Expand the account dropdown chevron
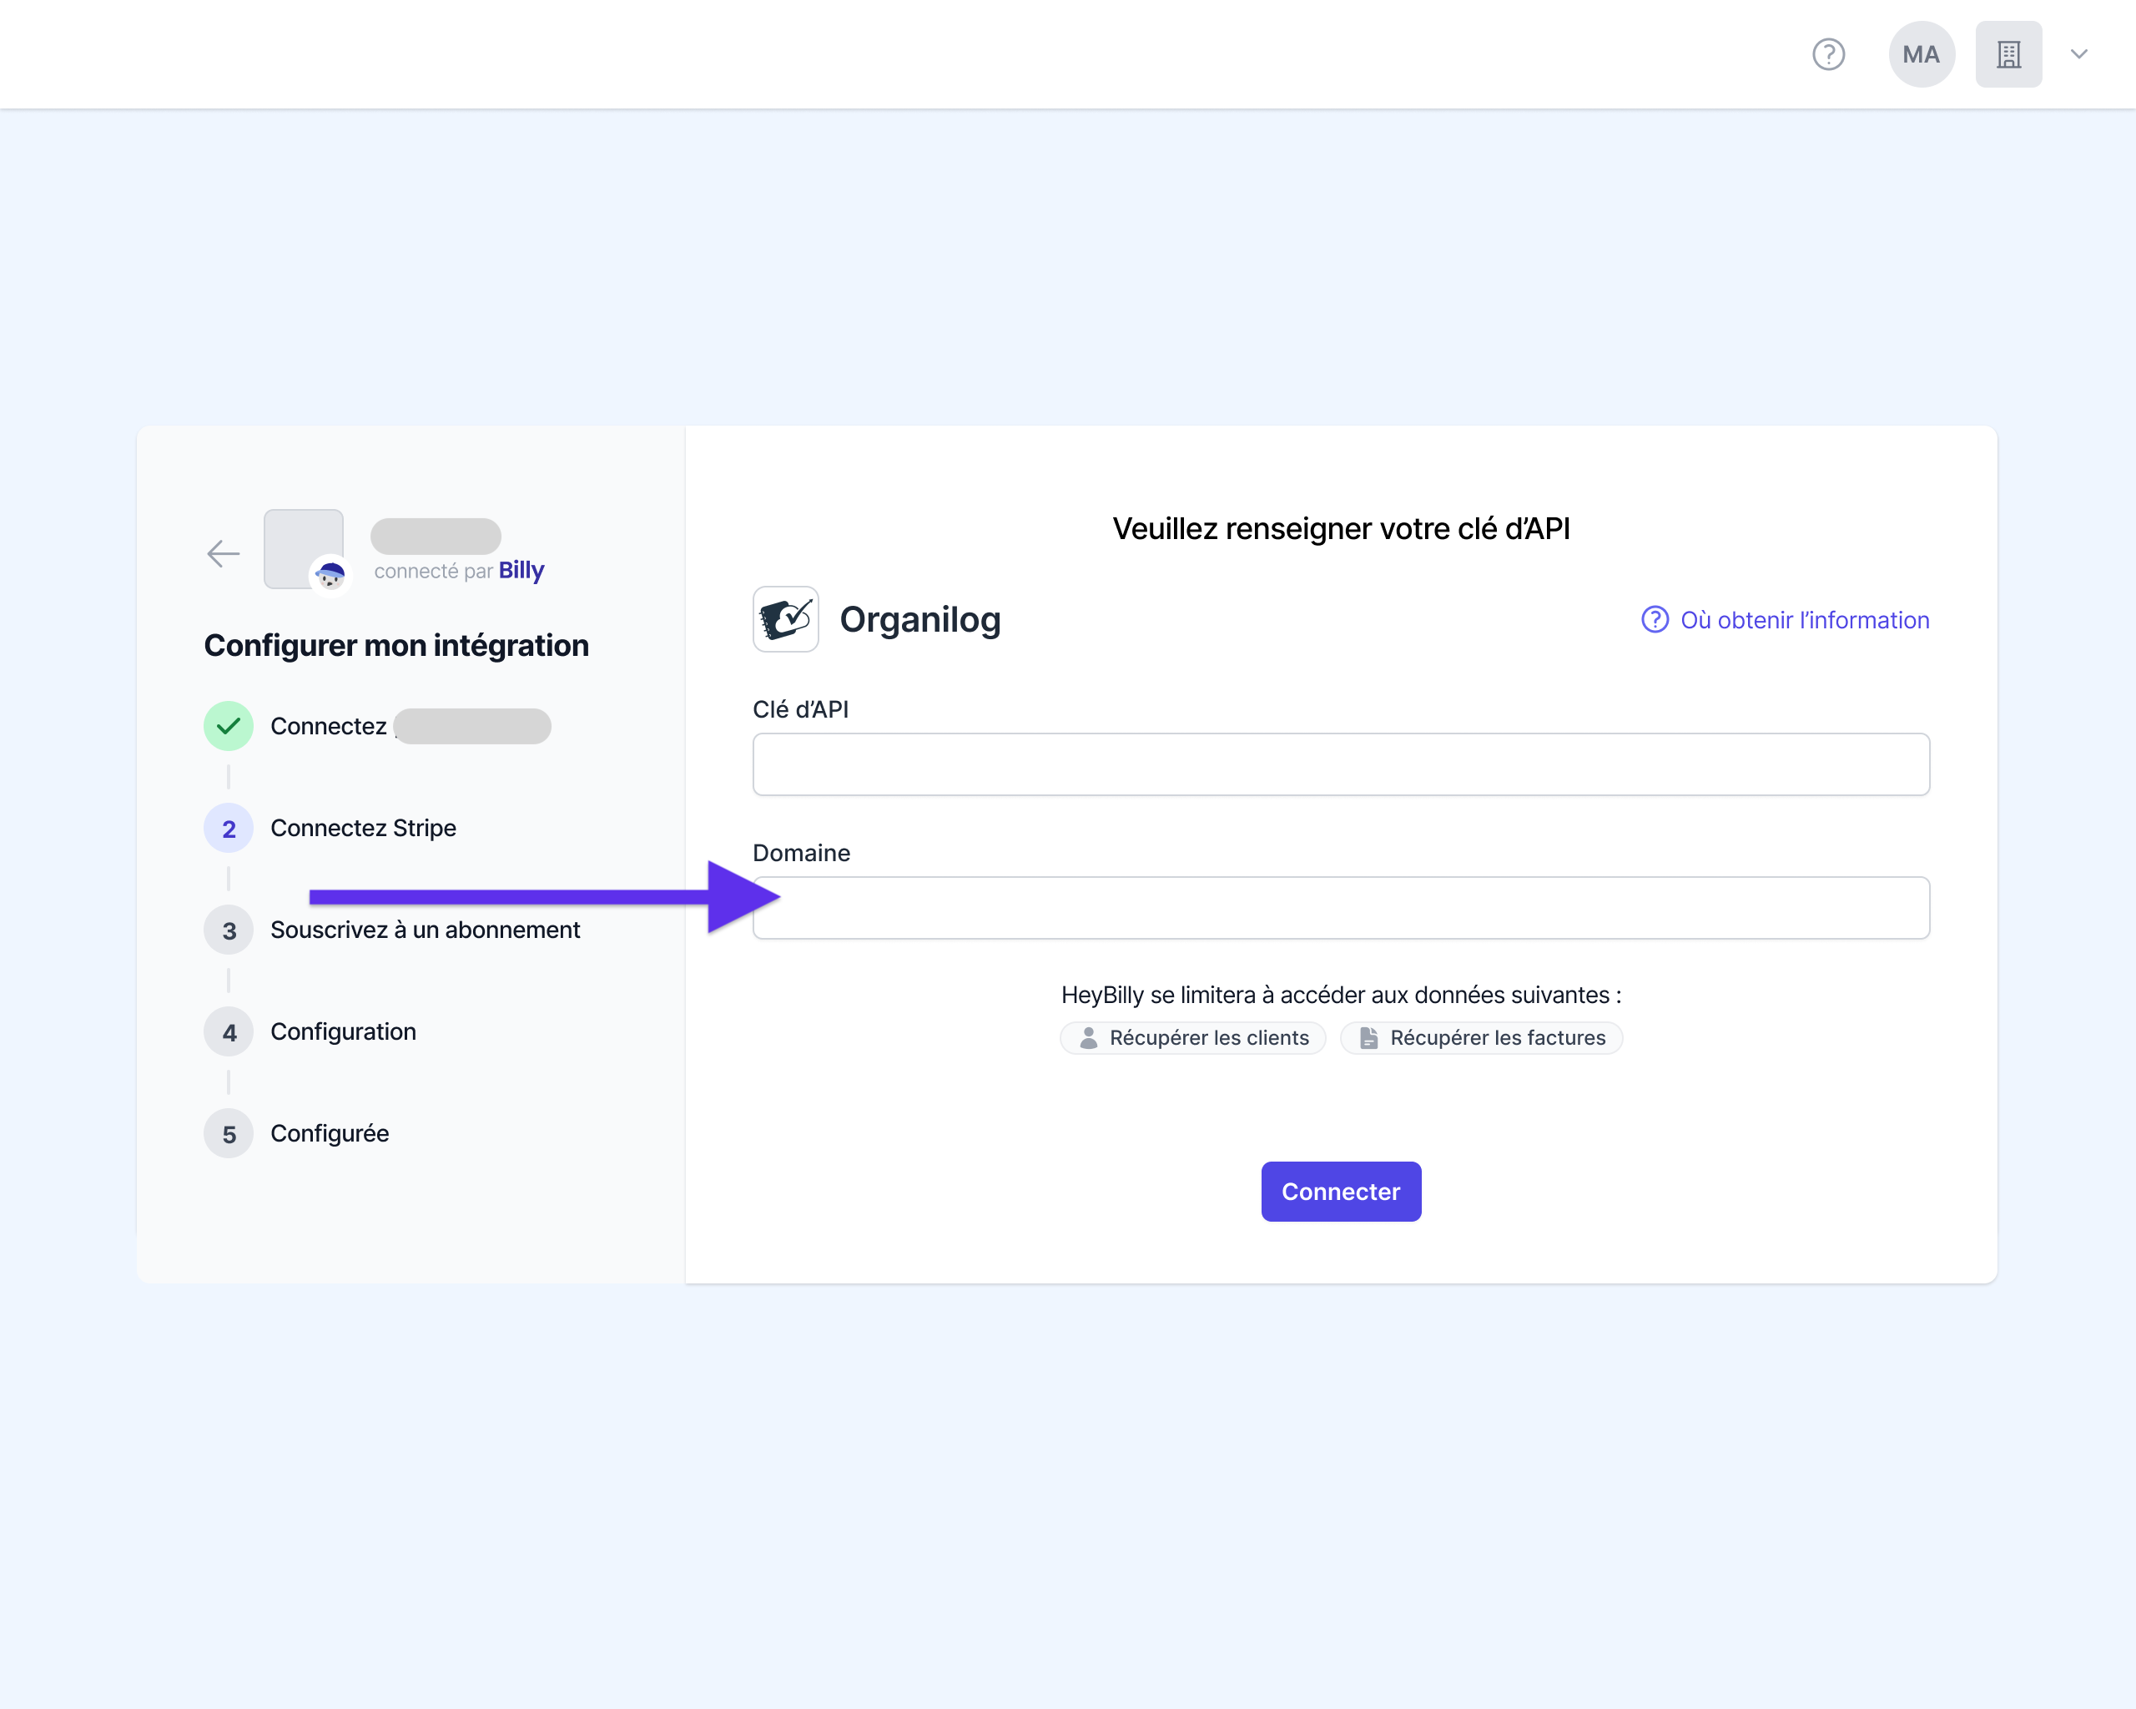The width and height of the screenshot is (2136, 1709). 2078,54
